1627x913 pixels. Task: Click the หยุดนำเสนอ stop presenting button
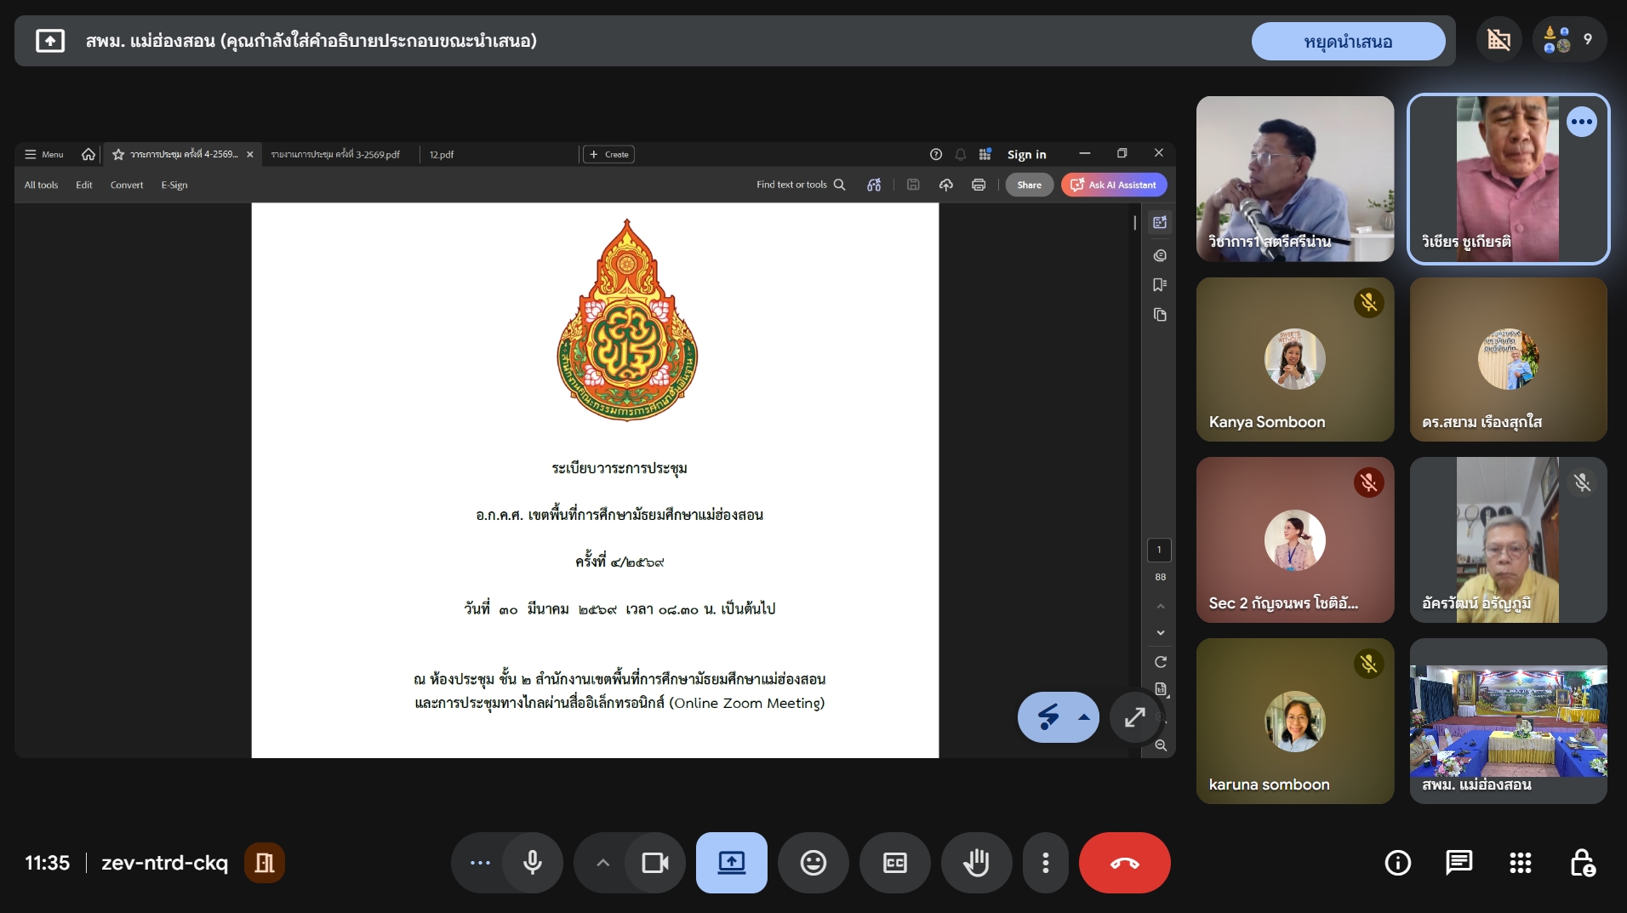click(1348, 40)
